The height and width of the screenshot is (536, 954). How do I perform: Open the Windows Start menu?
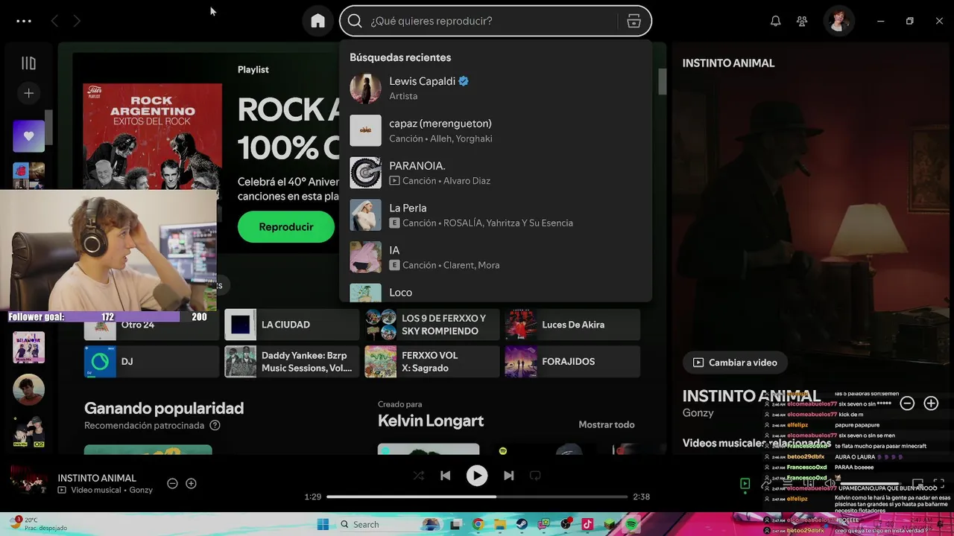pyautogui.click(x=323, y=525)
